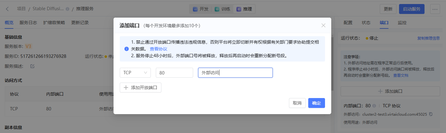446x133 pixels.
Task: Select the 推理 mode tab
Action: (x=244, y=9)
